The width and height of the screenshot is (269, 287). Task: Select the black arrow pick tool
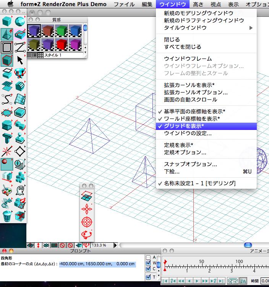point(20,60)
